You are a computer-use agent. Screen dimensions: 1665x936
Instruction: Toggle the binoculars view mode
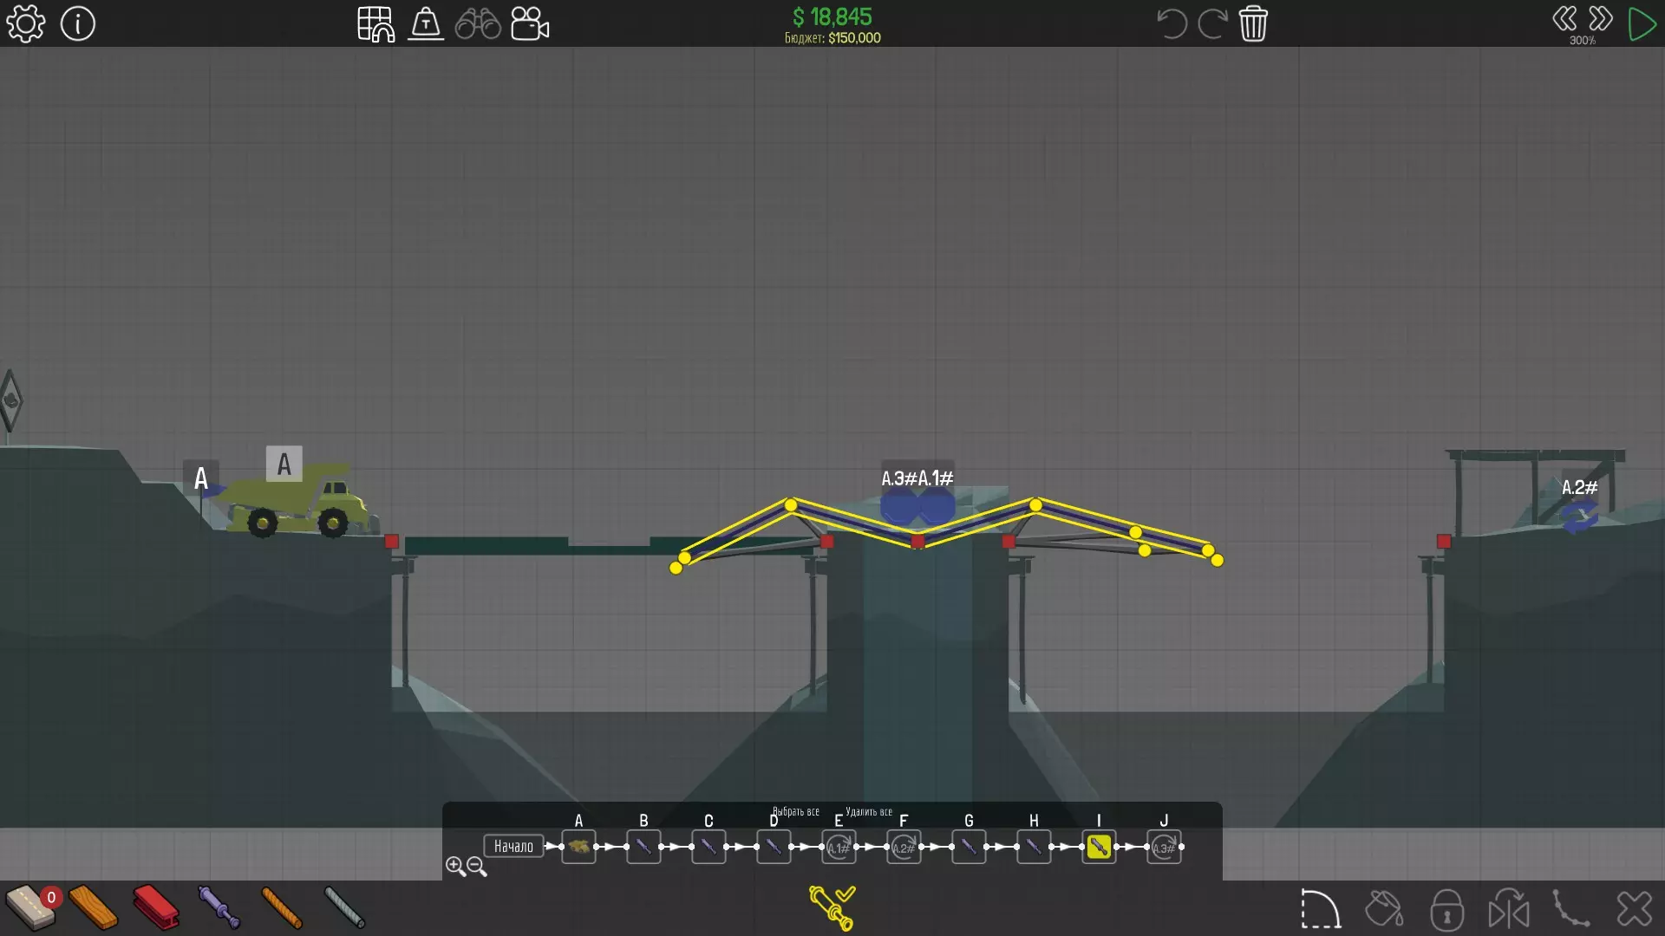click(x=478, y=24)
